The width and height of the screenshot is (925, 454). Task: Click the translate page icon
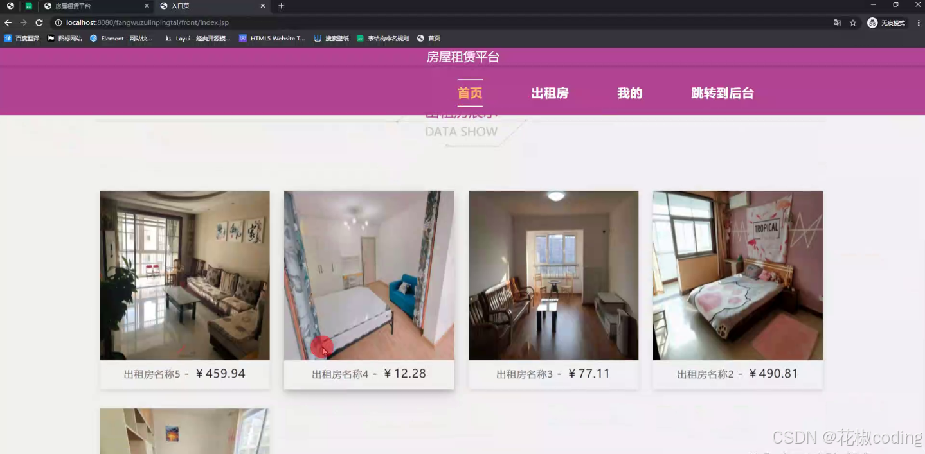point(837,22)
